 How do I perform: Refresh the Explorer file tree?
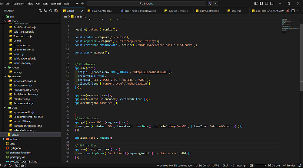(x=50, y=11)
